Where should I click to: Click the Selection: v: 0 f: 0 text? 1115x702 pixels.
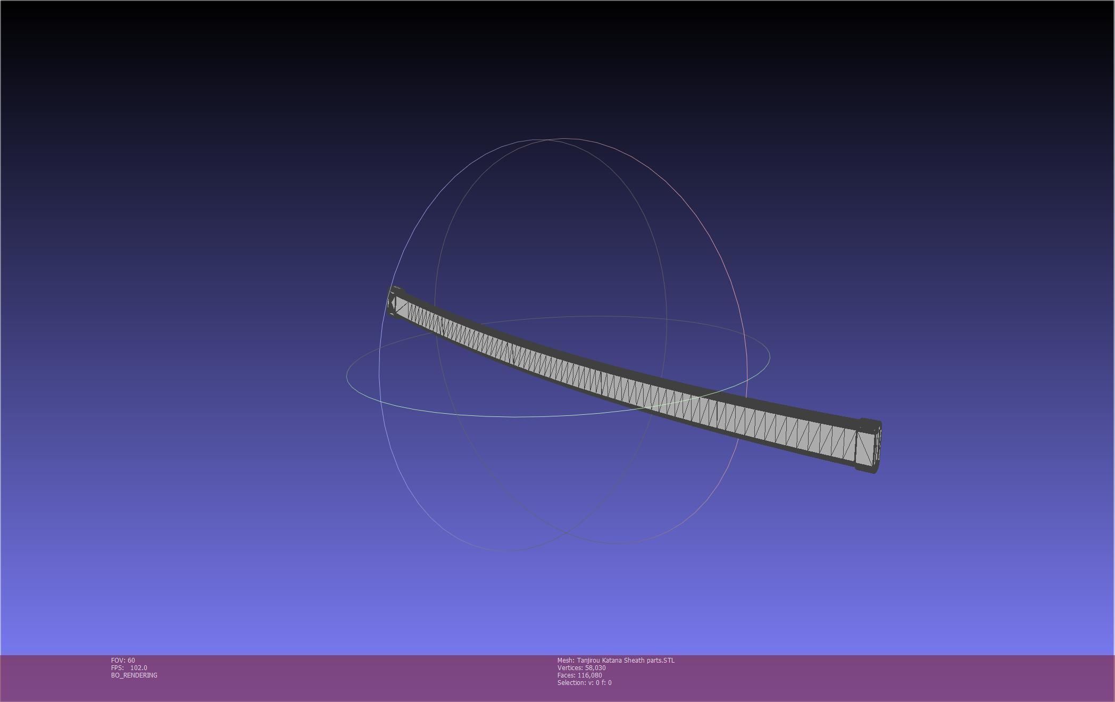tap(584, 683)
